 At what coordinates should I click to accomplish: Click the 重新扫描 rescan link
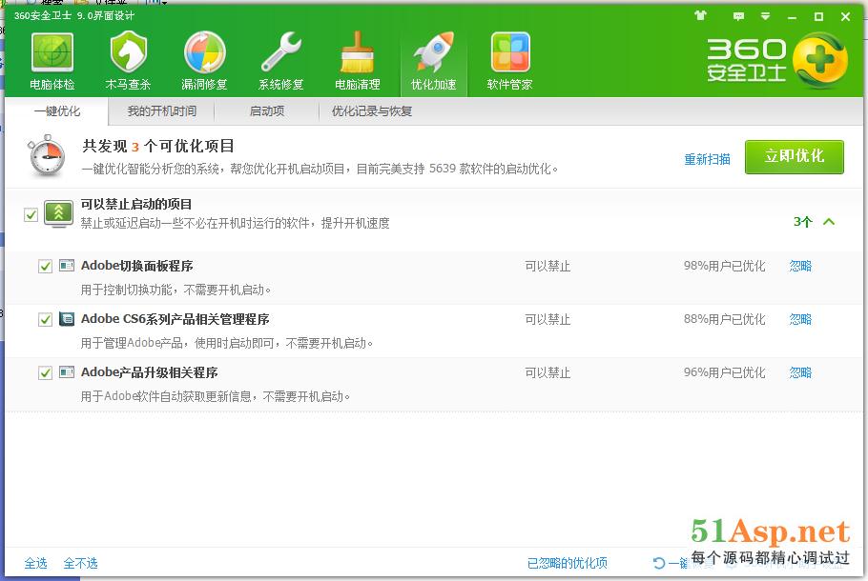tap(707, 159)
